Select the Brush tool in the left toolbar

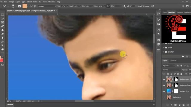2,19
